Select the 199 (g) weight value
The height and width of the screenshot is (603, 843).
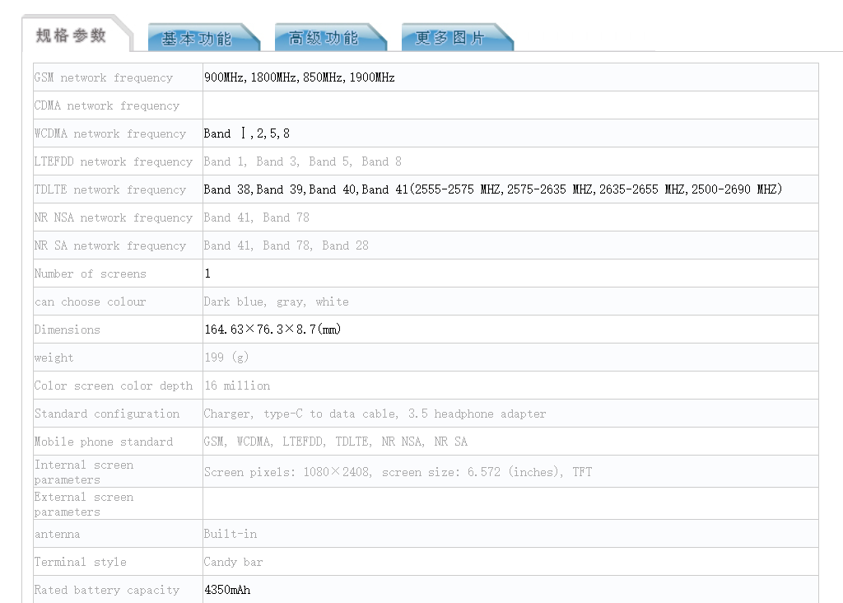(x=226, y=358)
